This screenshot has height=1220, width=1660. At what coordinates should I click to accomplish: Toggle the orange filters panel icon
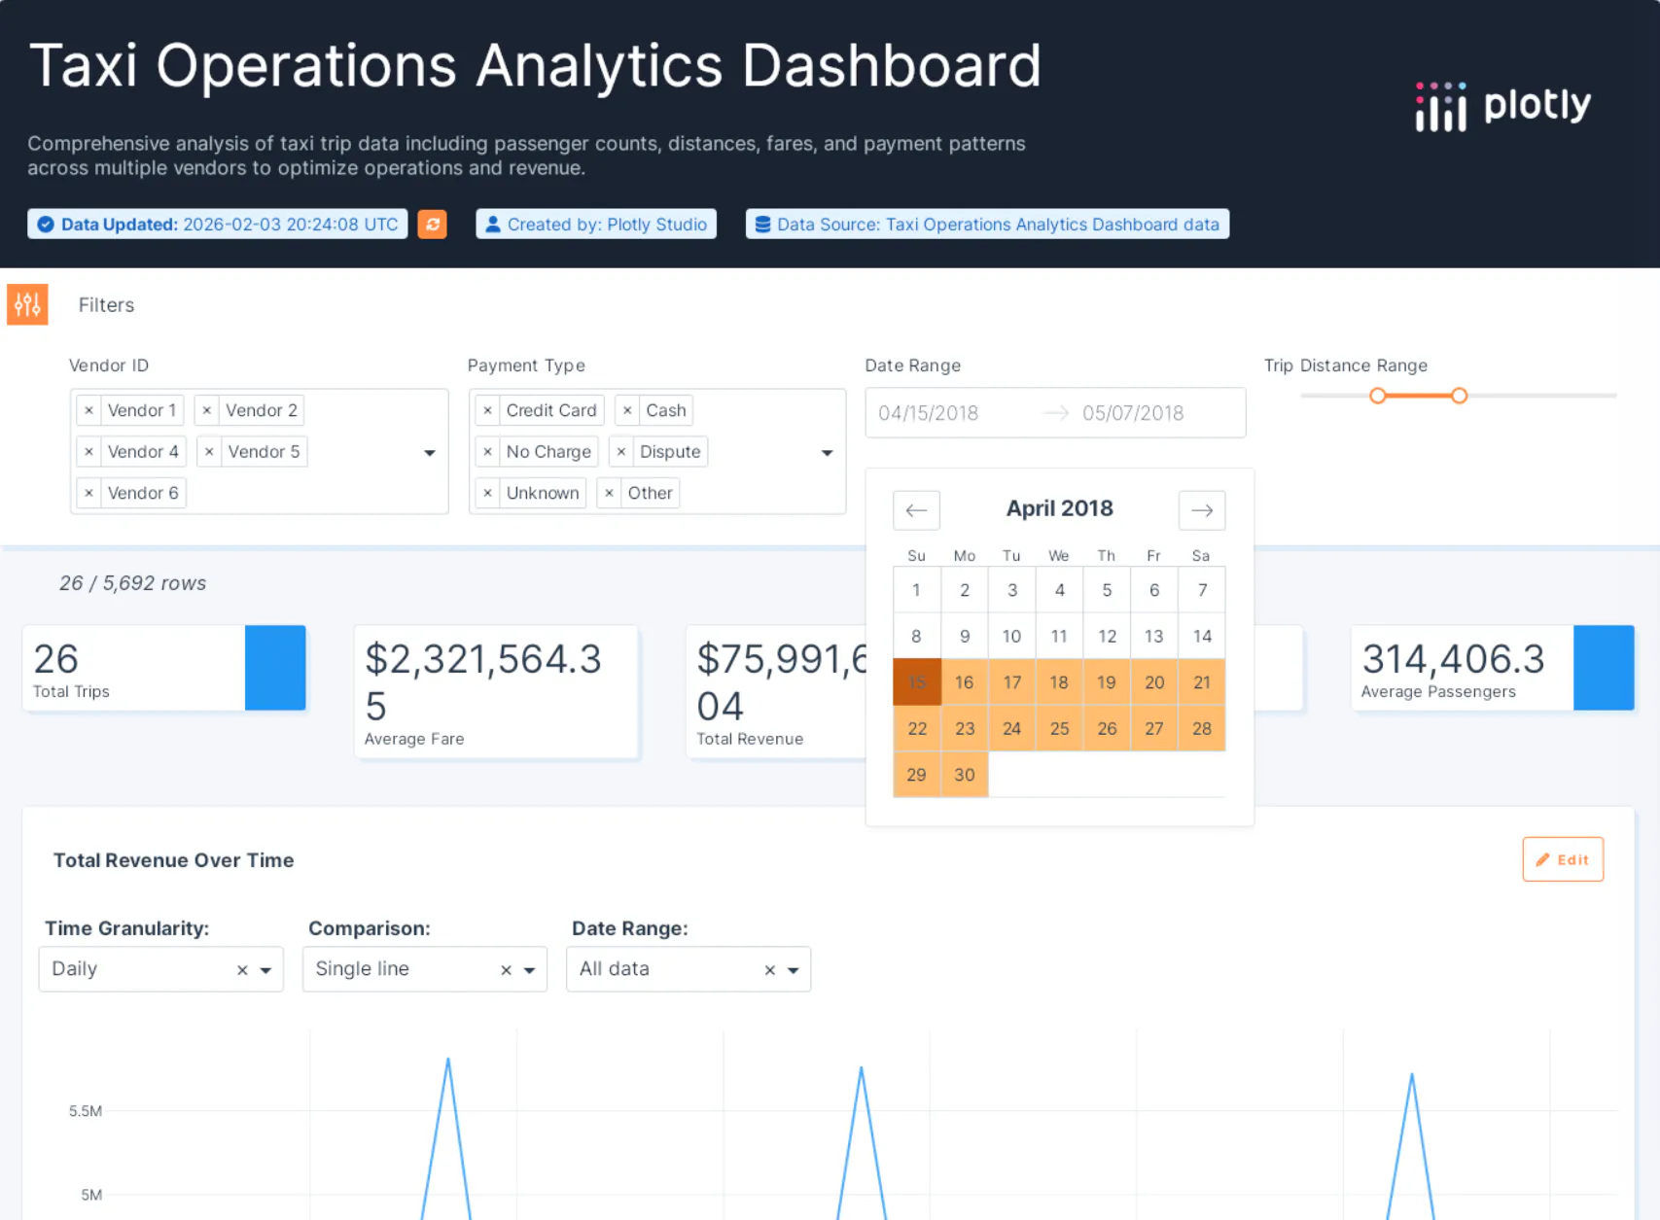click(27, 305)
